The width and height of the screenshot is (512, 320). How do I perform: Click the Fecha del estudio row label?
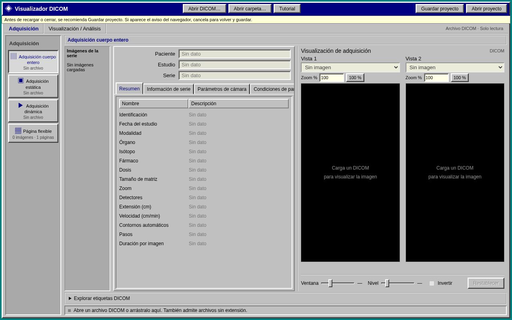[x=138, y=124]
